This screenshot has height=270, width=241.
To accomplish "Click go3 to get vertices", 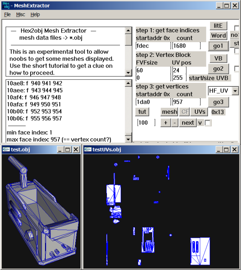I will (218, 102).
